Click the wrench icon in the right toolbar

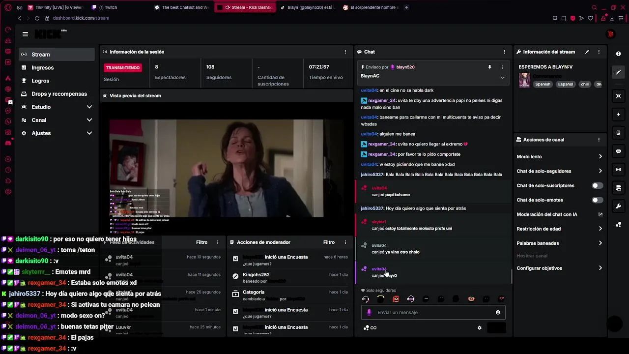[x=619, y=206]
